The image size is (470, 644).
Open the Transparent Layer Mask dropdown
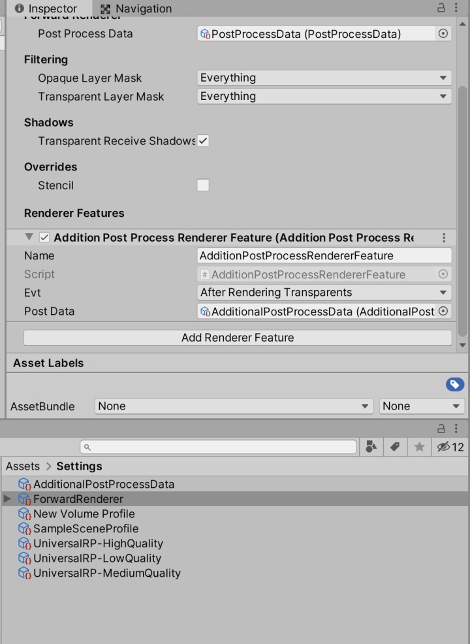point(324,96)
